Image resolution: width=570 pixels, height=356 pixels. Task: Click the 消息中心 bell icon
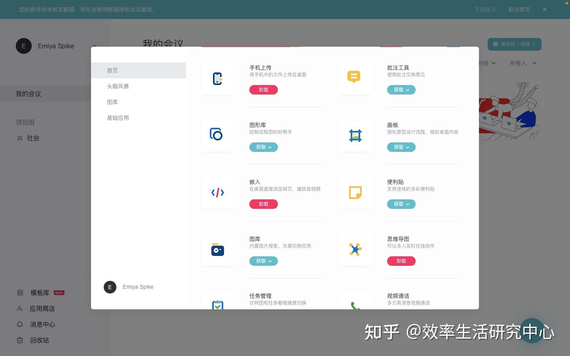(x=19, y=324)
